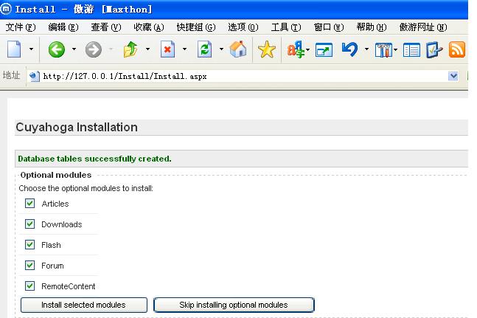Open the tools hammer icon
The image size is (477, 318).
tap(383, 50)
